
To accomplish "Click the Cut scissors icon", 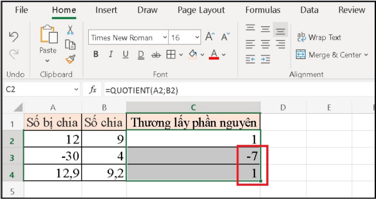I will (x=70, y=30).
